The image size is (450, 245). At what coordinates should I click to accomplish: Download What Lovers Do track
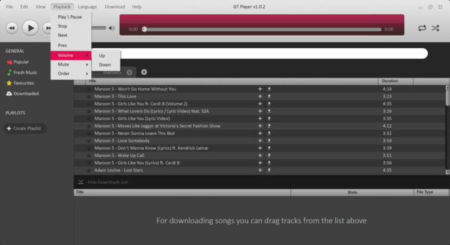tap(269, 111)
